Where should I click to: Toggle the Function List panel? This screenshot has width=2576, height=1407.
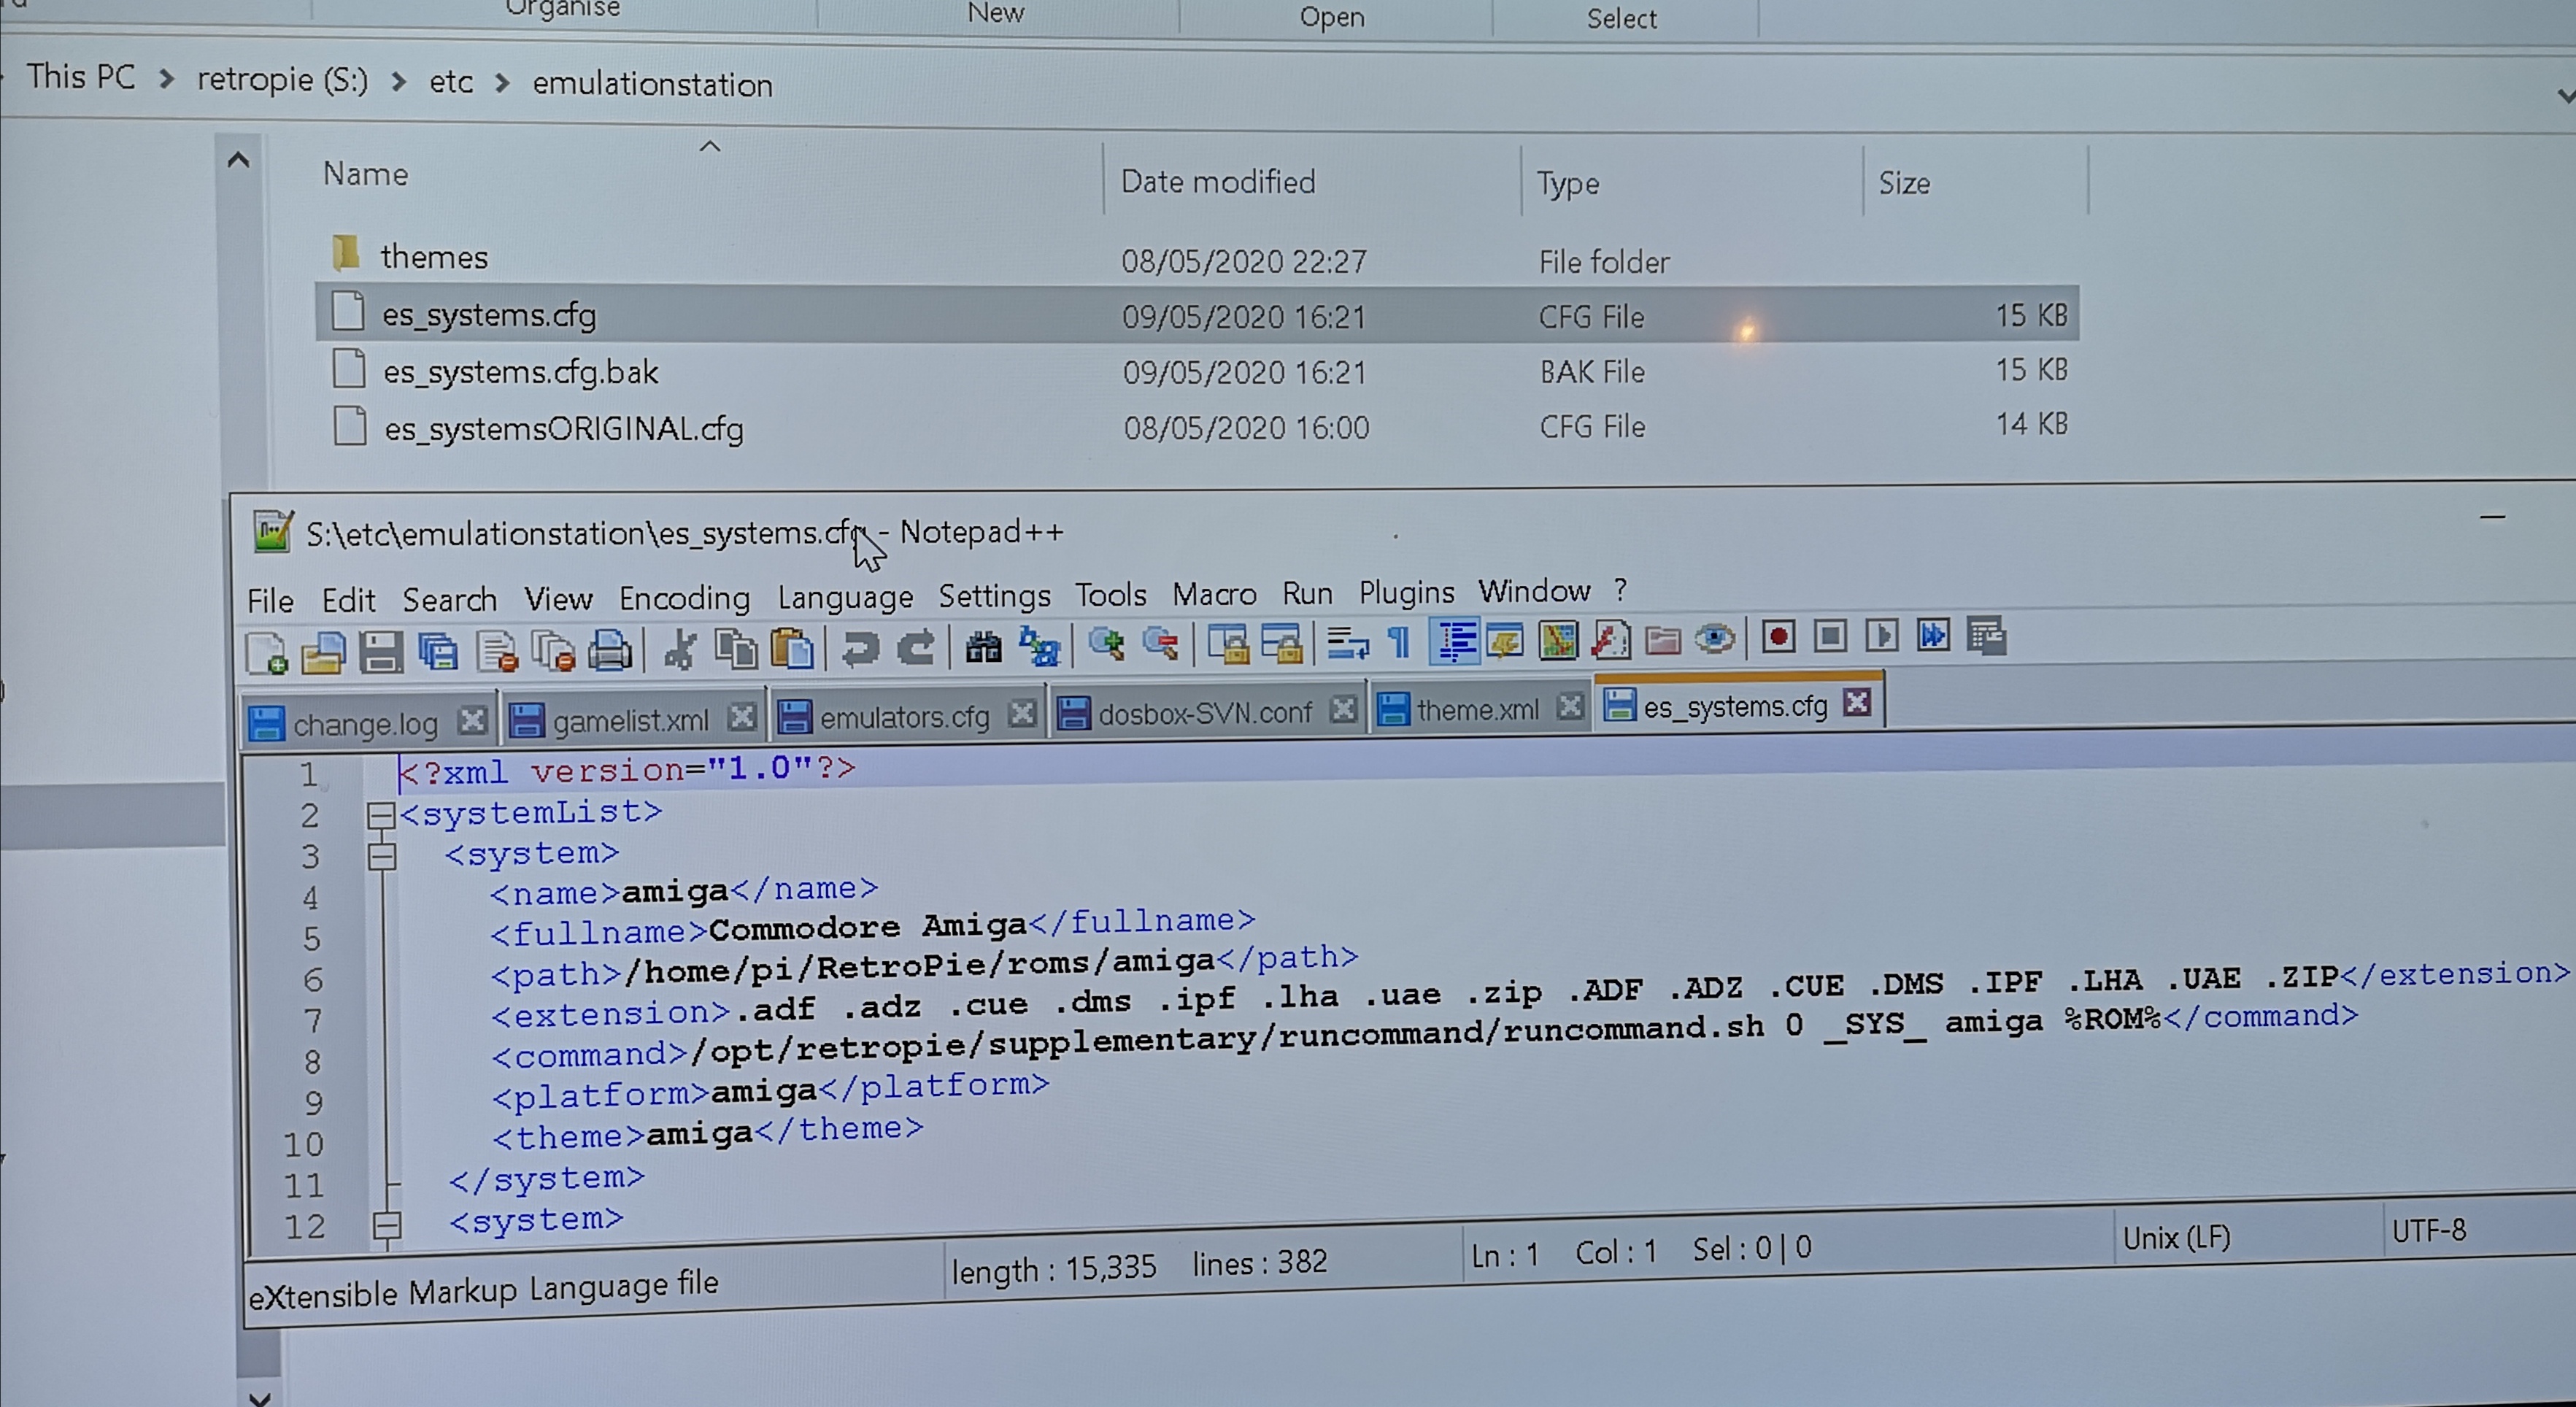[x=1611, y=639]
